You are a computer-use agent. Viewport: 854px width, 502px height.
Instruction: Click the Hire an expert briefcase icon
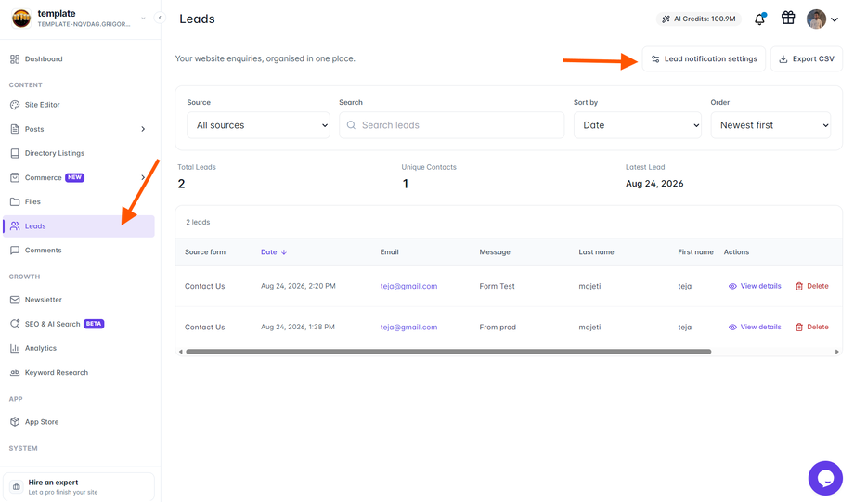click(17, 487)
